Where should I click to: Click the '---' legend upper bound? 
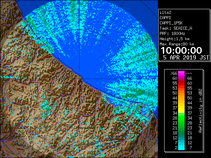pyautogui.click(x=189, y=73)
